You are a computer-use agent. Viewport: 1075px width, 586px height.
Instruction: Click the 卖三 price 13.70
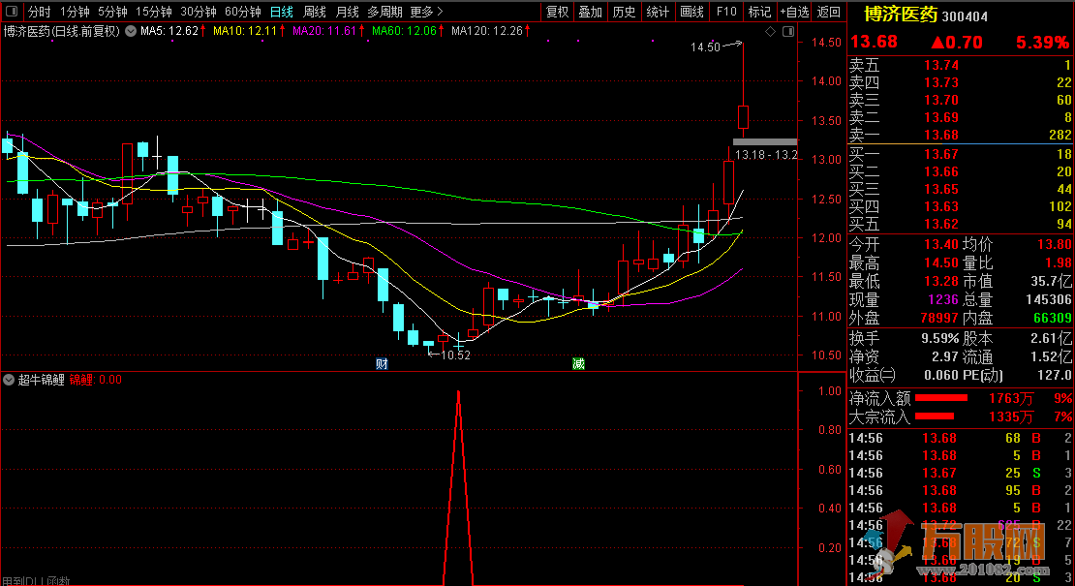click(x=941, y=100)
